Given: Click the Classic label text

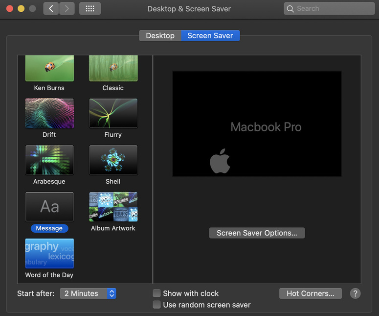Looking at the screenshot, I should click(113, 88).
